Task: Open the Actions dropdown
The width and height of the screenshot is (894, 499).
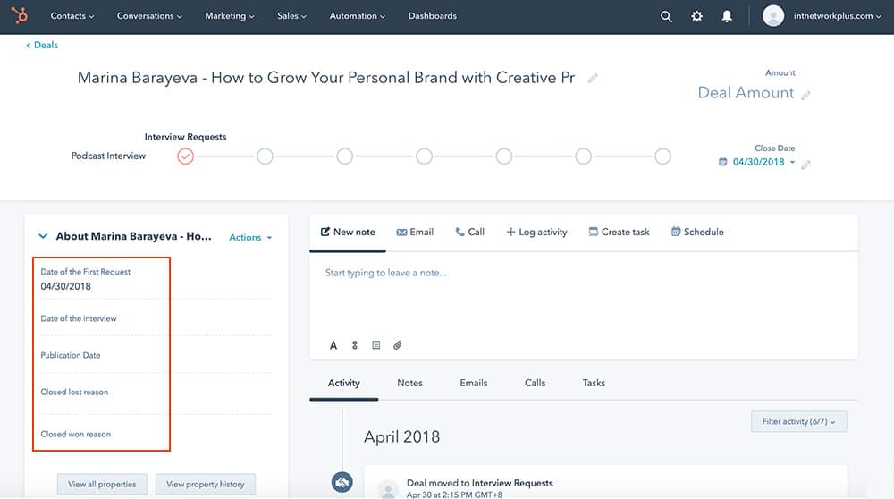Action: click(x=250, y=237)
